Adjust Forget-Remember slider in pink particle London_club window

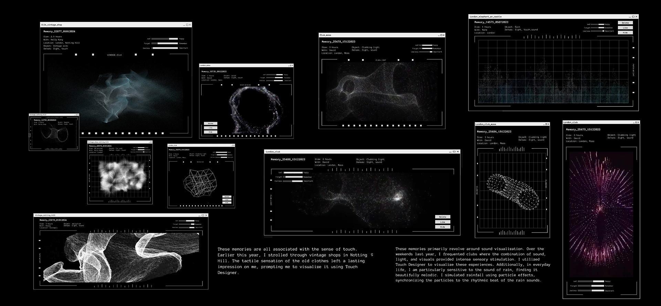click(x=591, y=286)
